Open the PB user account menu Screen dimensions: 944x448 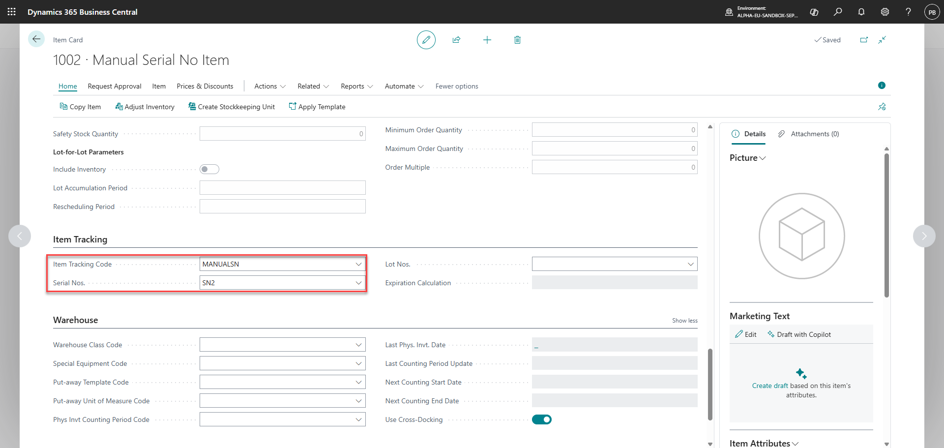932,12
